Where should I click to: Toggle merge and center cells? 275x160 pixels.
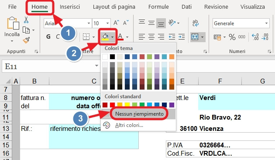(195, 37)
